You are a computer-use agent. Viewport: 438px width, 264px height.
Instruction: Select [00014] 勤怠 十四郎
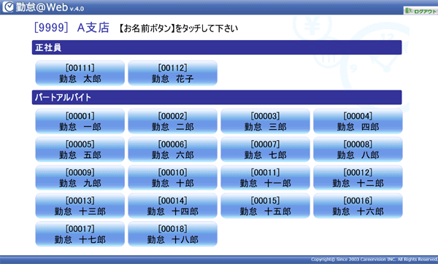(172, 206)
